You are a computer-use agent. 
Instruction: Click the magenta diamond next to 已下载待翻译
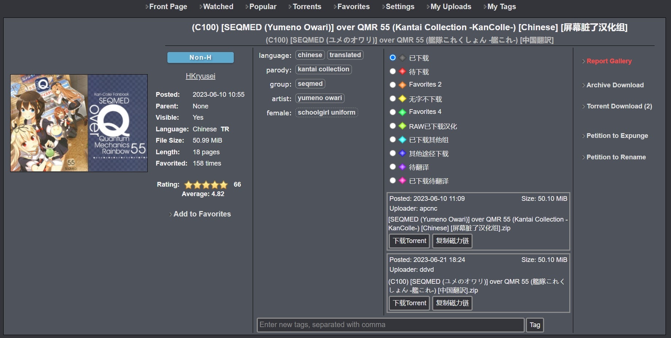click(x=402, y=180)
